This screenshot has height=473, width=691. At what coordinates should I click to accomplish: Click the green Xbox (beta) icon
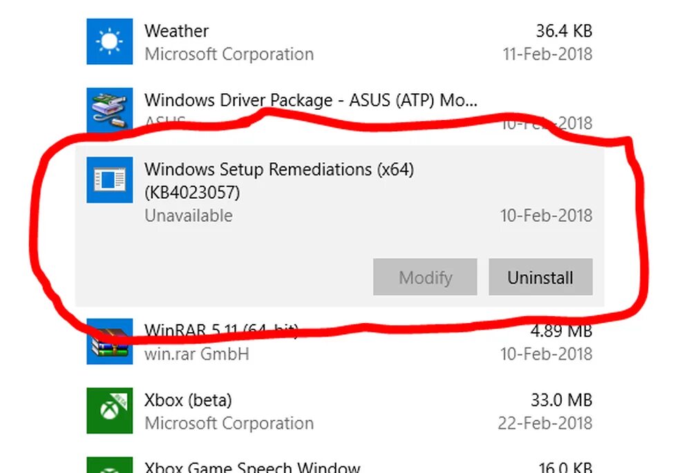(x=109, y=411)
